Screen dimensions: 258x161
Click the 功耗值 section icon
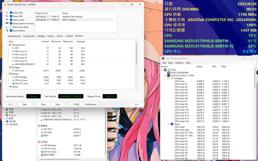pos(39,142)
